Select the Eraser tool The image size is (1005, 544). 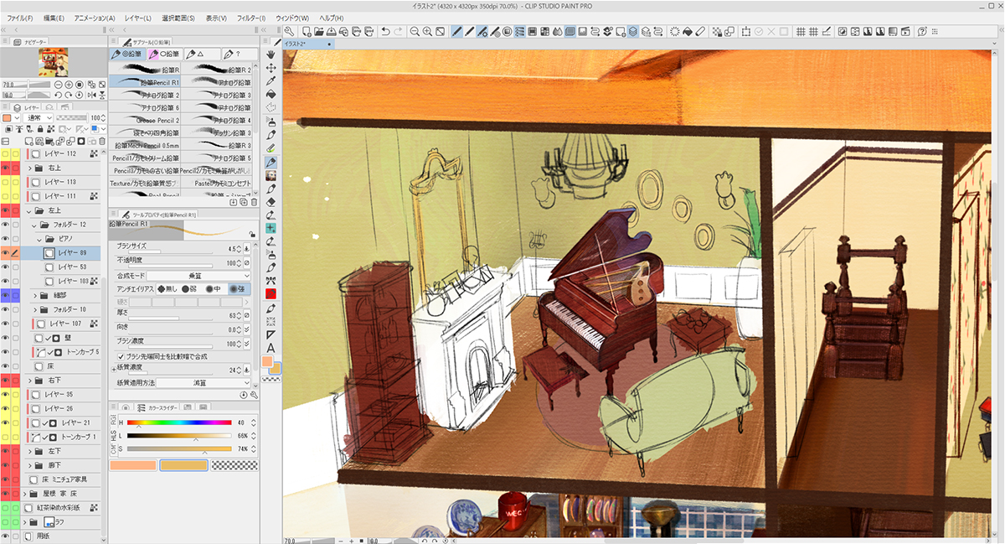coord(271,201)
